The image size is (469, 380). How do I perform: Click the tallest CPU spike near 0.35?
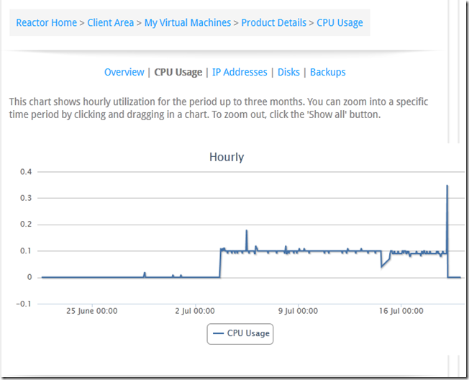coord(447,186)
